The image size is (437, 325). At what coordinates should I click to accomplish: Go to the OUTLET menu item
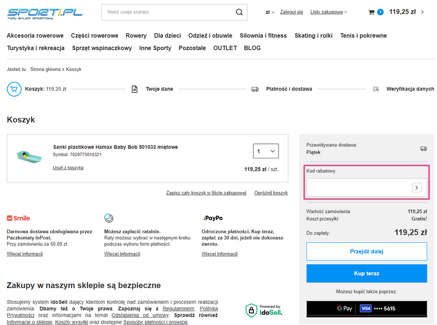225,48
